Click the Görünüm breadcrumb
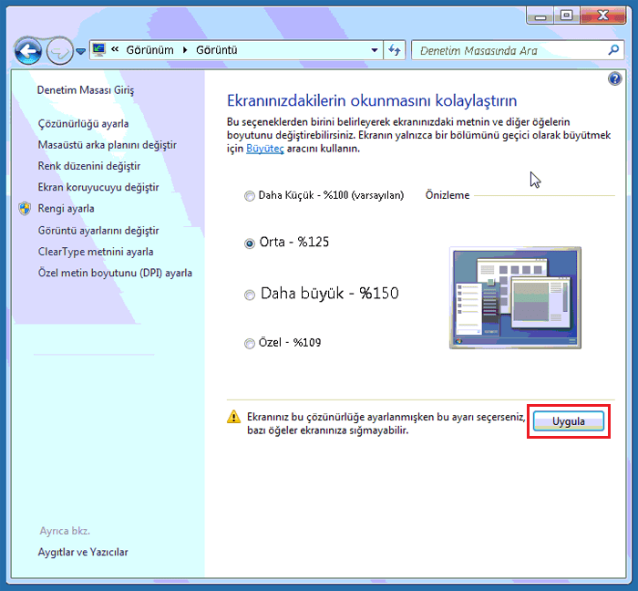Screen dimensions: 638x591 [x=149, y=50]
